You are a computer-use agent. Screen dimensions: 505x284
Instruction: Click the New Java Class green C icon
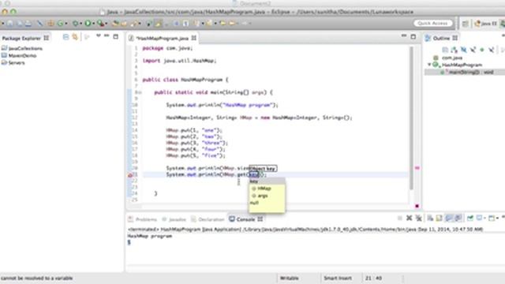point(60,24)
